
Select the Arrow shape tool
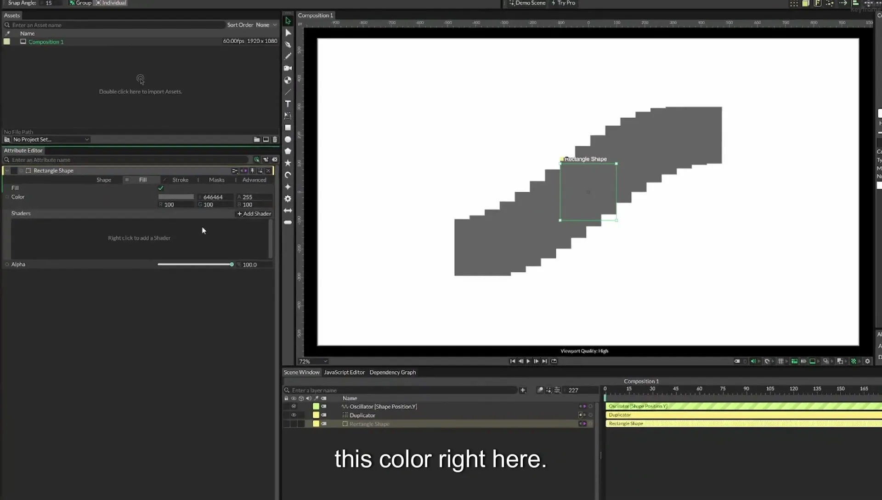click(x=288, y=210)
